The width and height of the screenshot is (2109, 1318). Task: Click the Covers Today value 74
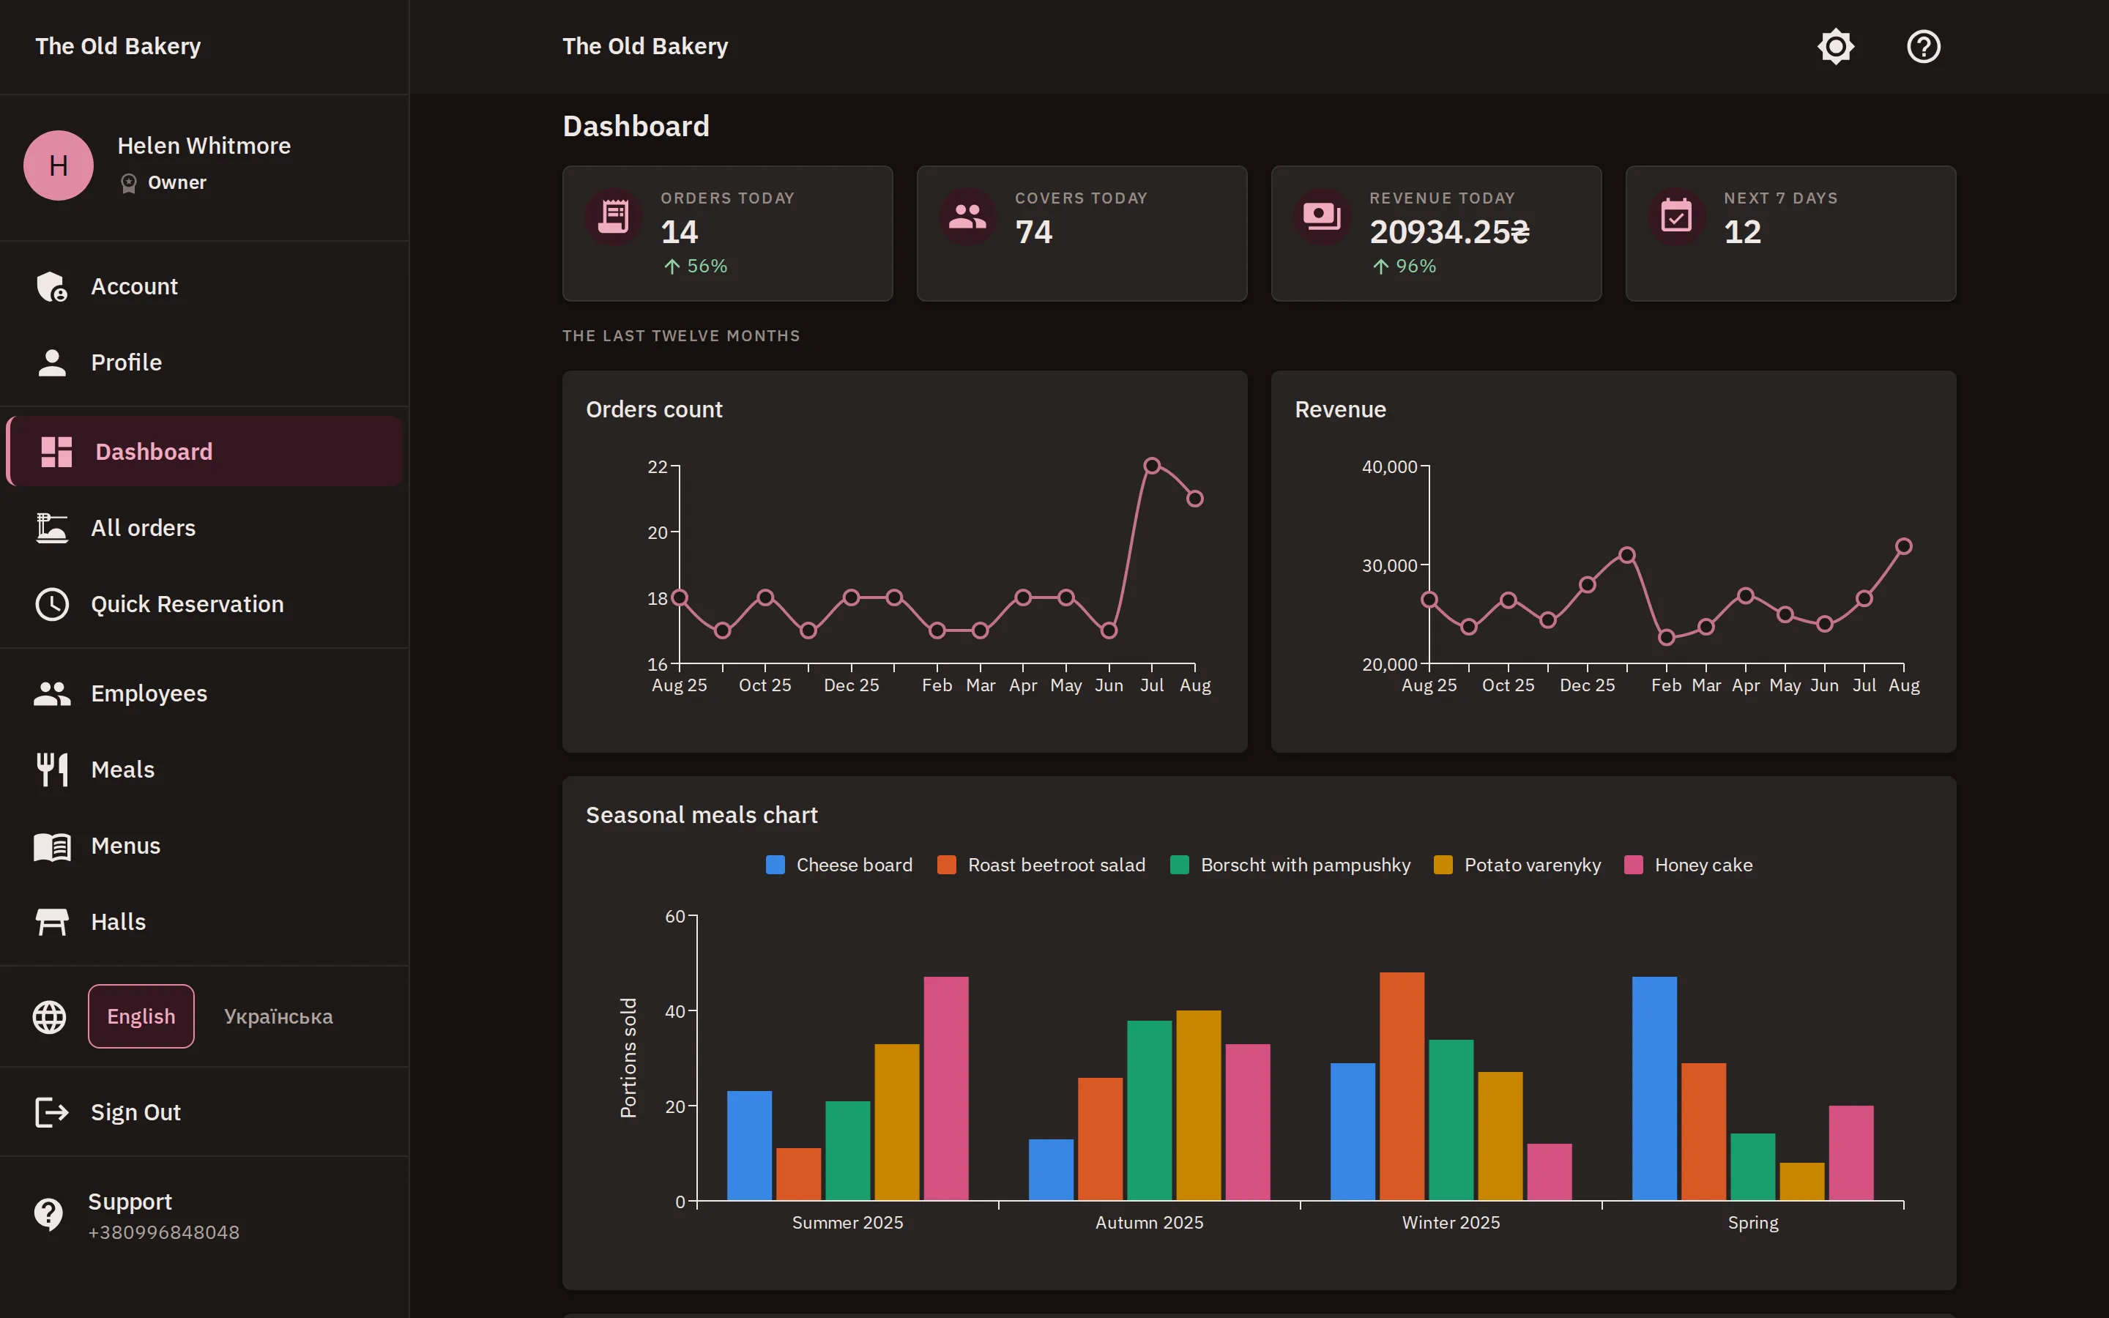click(1033, 232)
